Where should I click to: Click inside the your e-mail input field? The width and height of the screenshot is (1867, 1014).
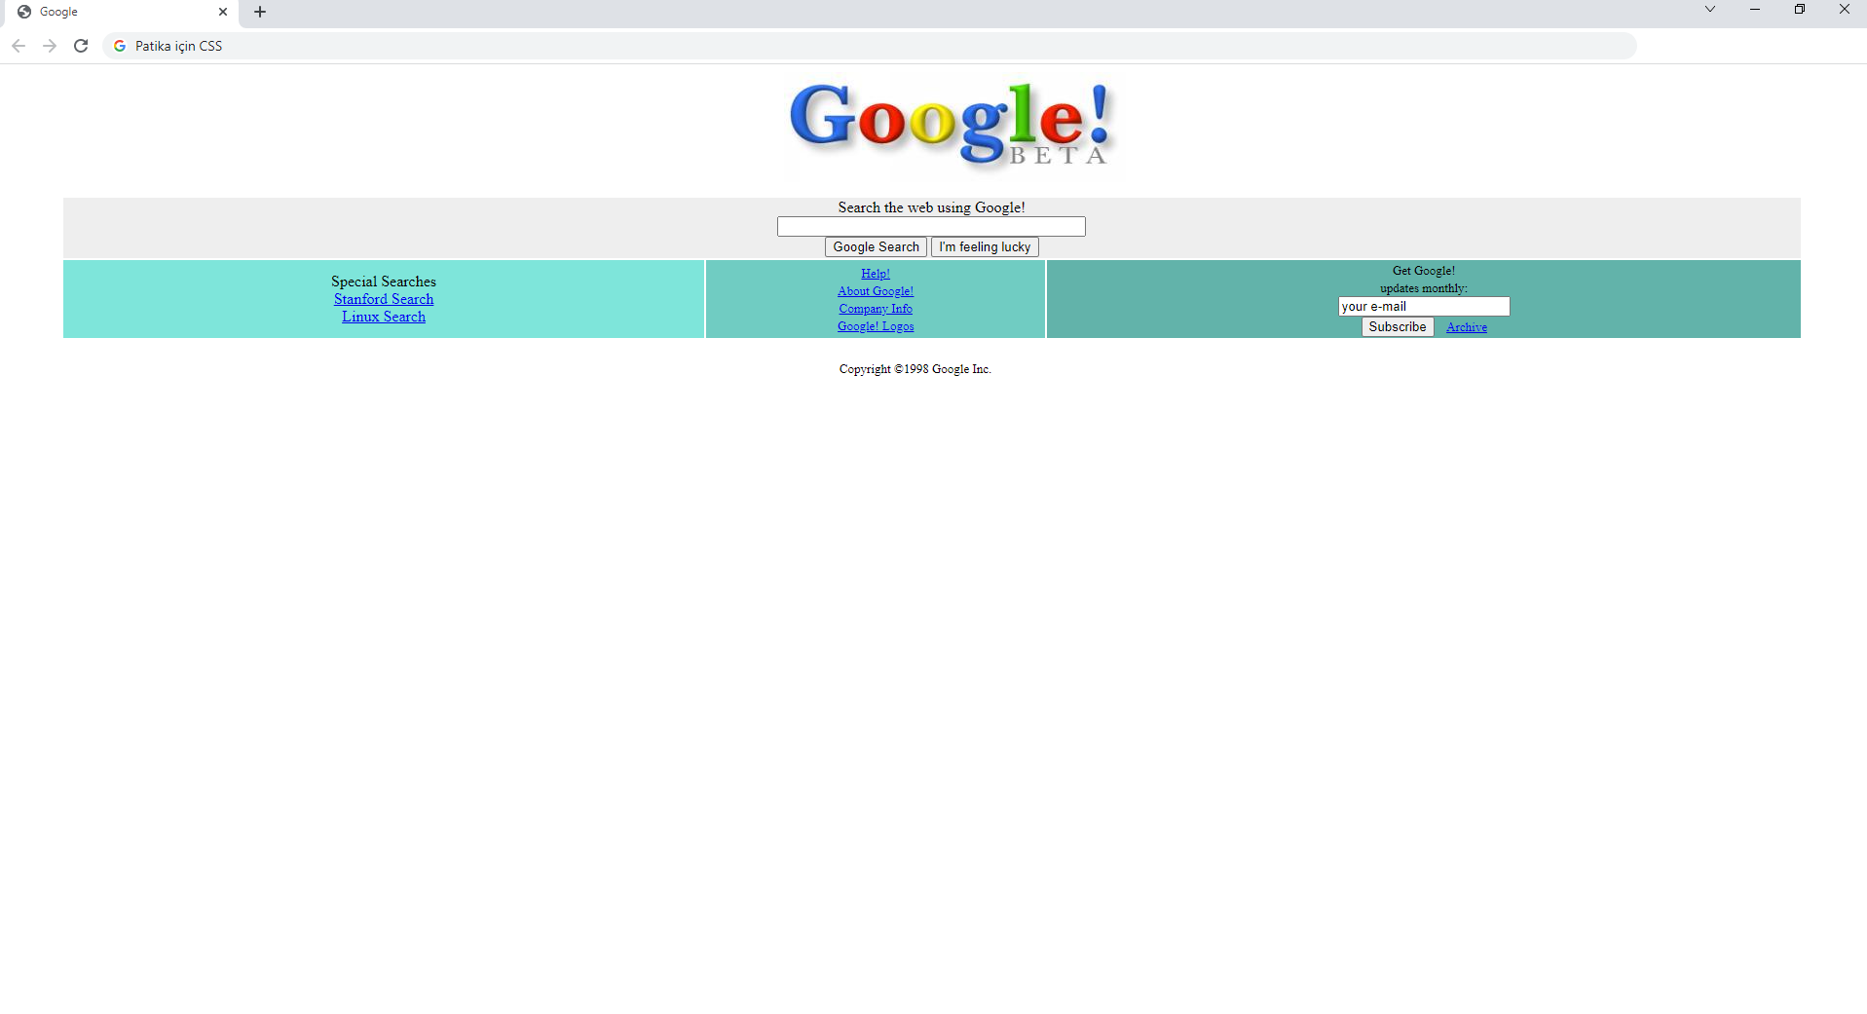[1422, 306]
